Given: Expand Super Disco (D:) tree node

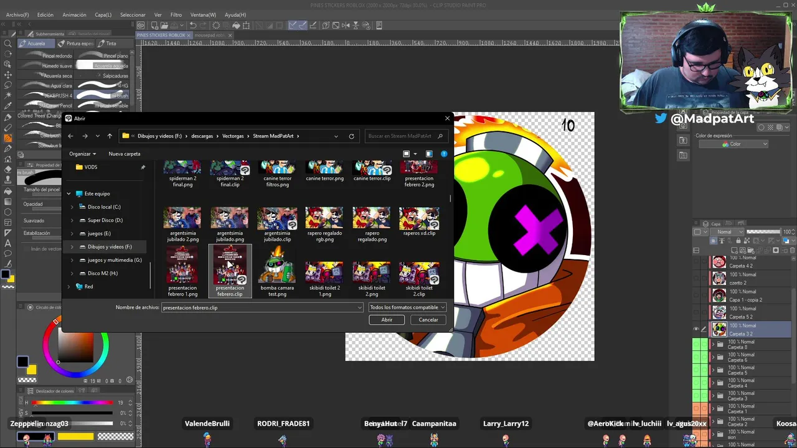Looking at the screenshot, I should [72, 220].
